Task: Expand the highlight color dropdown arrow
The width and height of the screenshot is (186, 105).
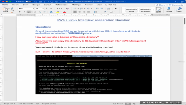Action: (61, 12)
